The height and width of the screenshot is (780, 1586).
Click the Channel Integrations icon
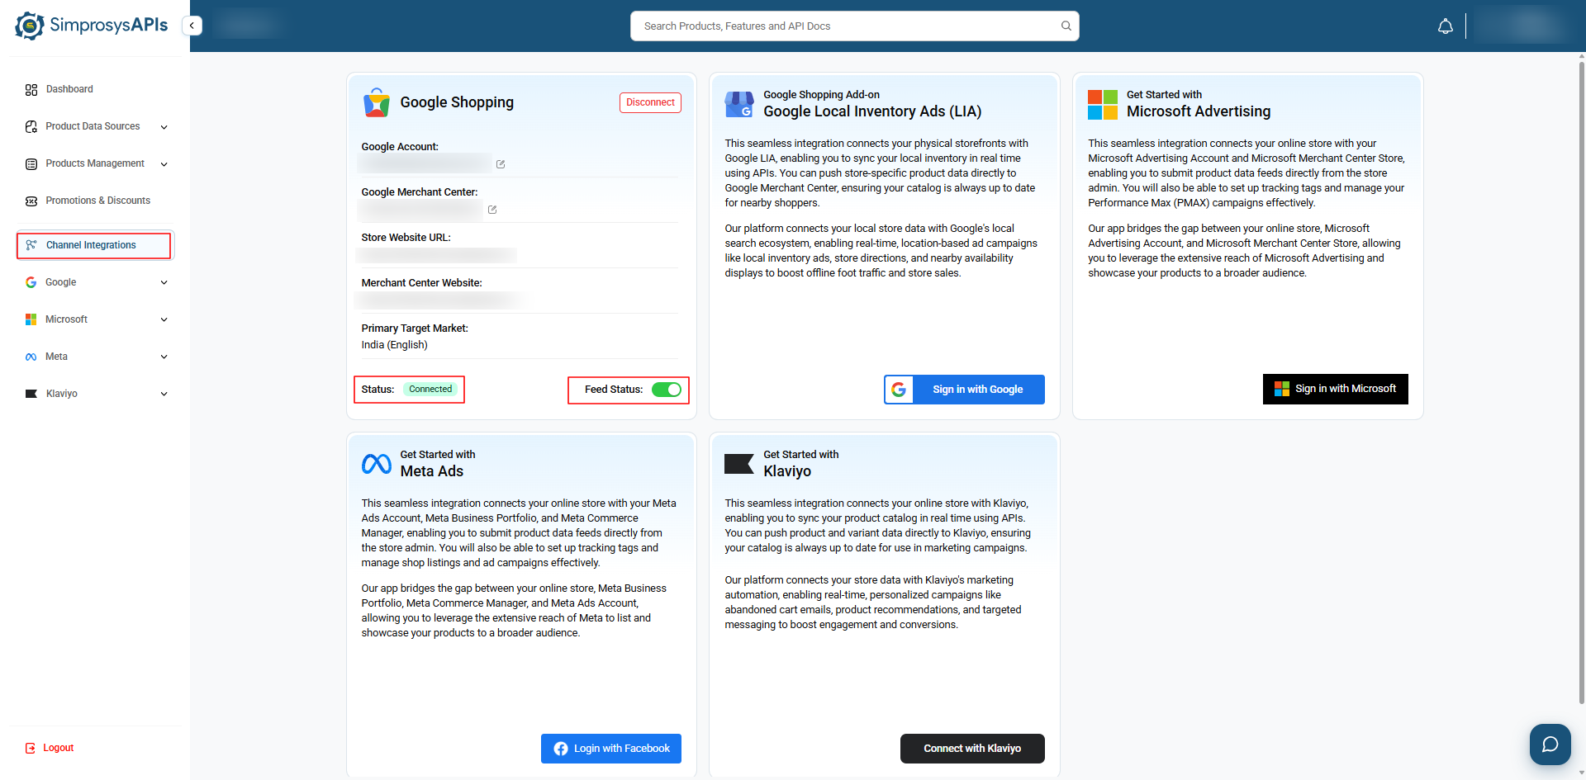[x=31, y=245]
